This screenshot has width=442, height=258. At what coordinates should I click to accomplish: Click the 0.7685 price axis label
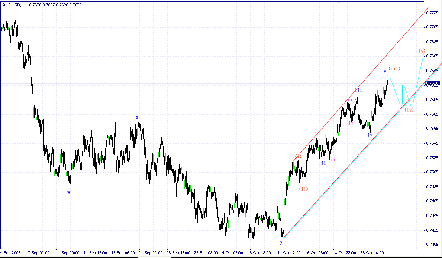[432, 41]
